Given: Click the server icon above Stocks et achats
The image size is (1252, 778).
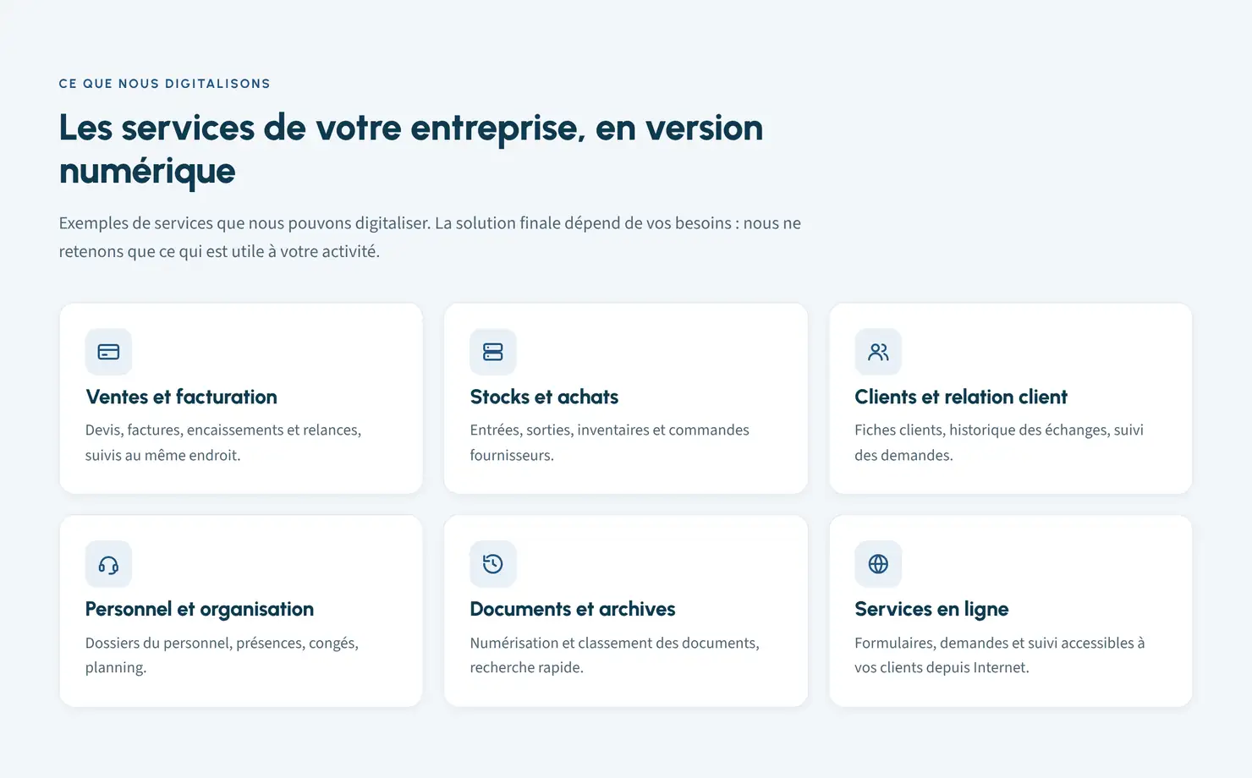Looking at the screenshot, I should point(493,352).
